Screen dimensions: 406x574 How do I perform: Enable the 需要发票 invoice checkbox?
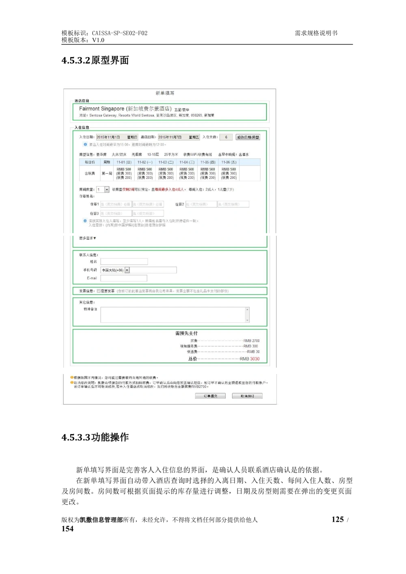pyautogui.click(x=99, y=290)
